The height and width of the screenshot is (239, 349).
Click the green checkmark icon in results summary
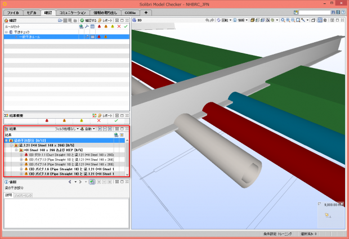coord(116,120)
